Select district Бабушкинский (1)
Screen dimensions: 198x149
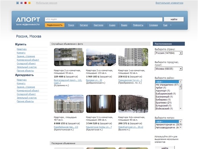[x=167, y=94]
